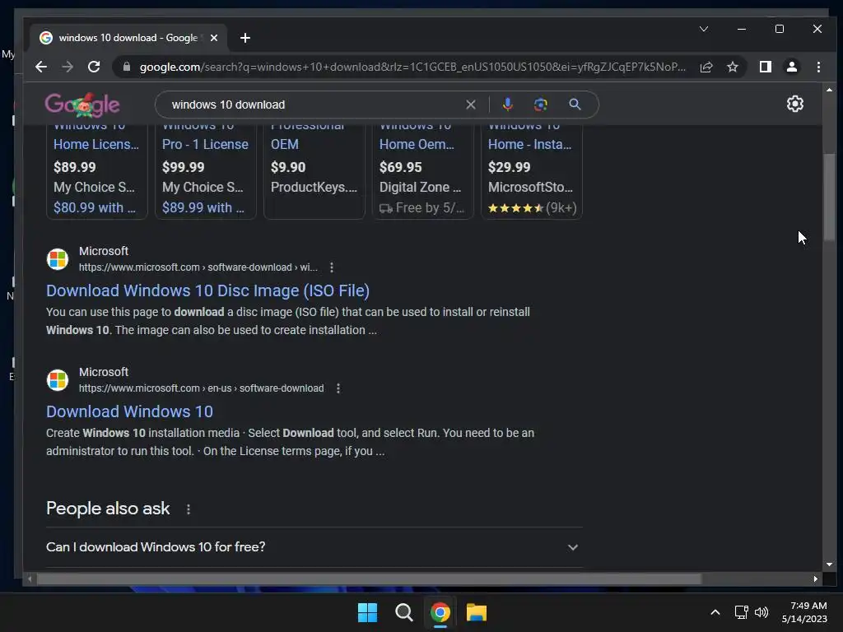Click the horizontal scroll right arrow
This screenshot has height=632, width=843.
tap(816, 579)
